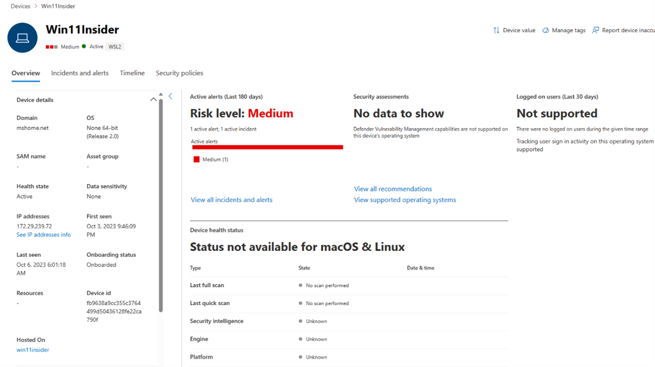The width and height of the screenshot is (655, 367).
Task: Collapse the Device details section
Action: [x=153, y=99]
